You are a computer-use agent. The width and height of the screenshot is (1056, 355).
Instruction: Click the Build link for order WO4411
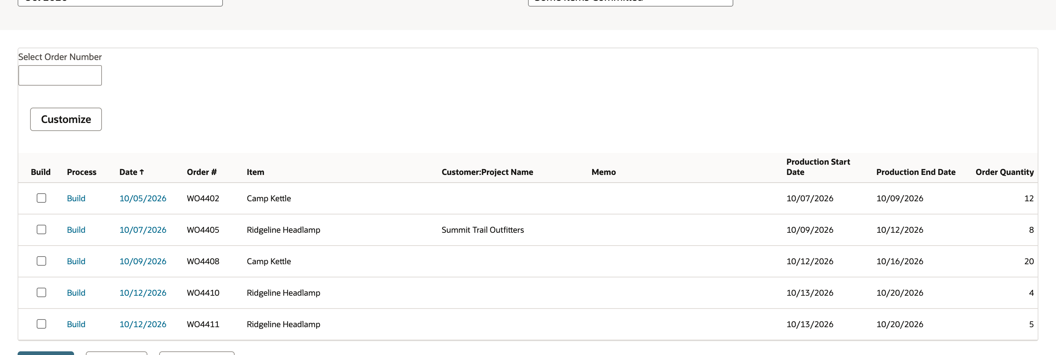pos(76,324)
